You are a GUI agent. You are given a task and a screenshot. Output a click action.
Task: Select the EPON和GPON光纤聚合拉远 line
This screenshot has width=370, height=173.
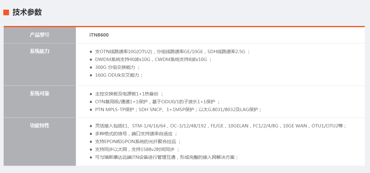(x=138, y=142)
